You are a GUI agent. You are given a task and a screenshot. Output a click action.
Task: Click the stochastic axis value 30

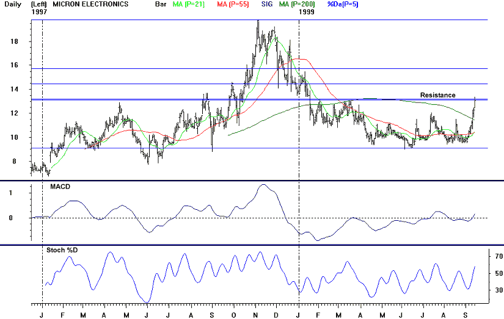point(499,290)
